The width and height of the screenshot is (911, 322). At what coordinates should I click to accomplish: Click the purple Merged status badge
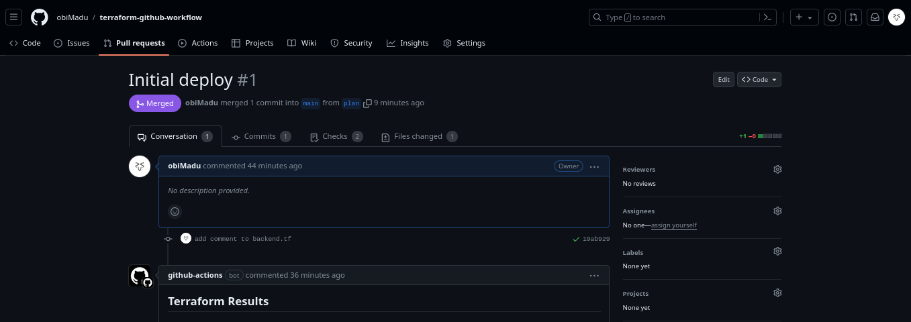(x=155, y=103)
